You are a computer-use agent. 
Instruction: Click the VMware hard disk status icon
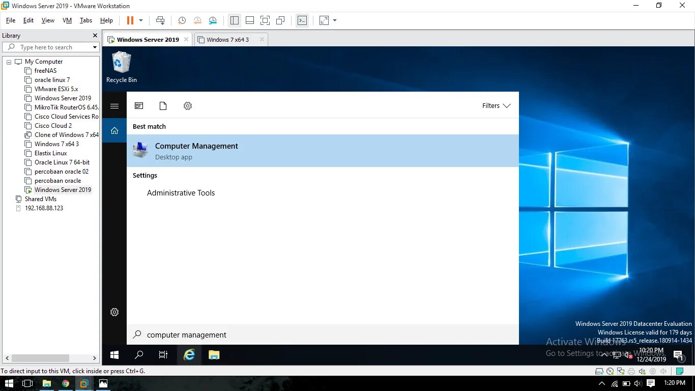pos(600,371)
